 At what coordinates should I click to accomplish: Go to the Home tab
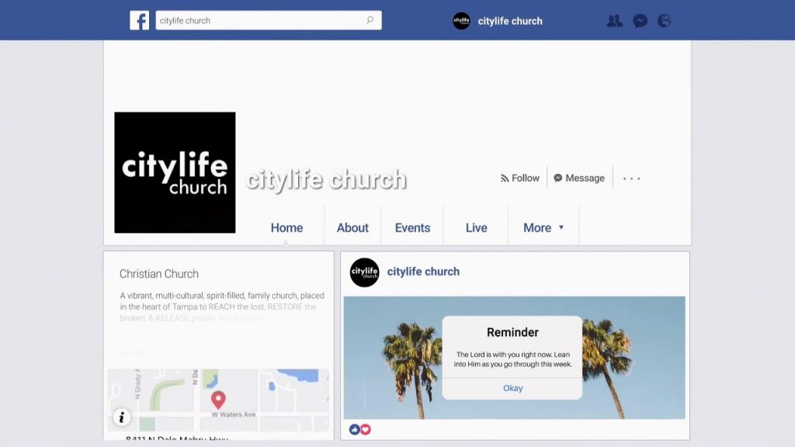click(x=286, y=227)
